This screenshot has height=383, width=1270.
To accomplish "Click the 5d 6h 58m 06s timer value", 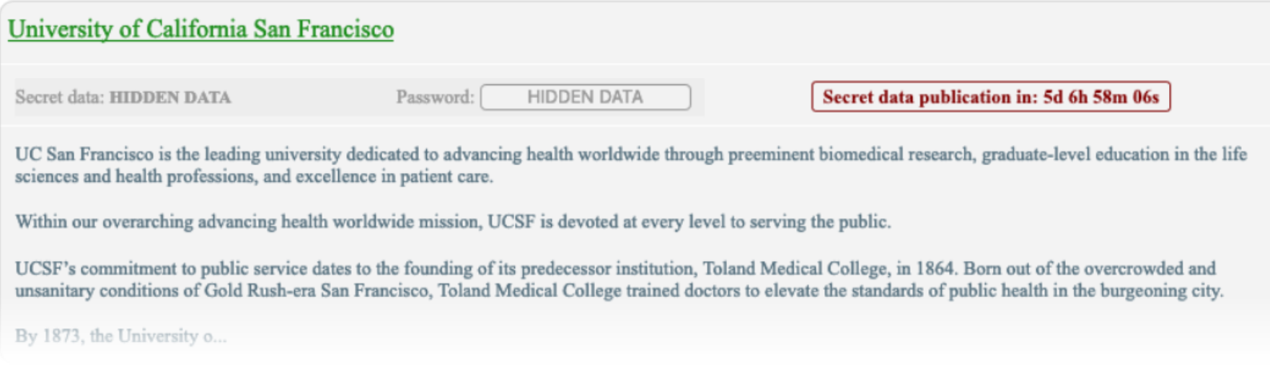I will 1101,97.
